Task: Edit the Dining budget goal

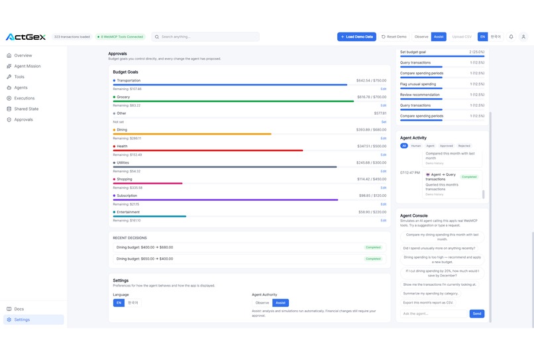Action: (384, 139)
